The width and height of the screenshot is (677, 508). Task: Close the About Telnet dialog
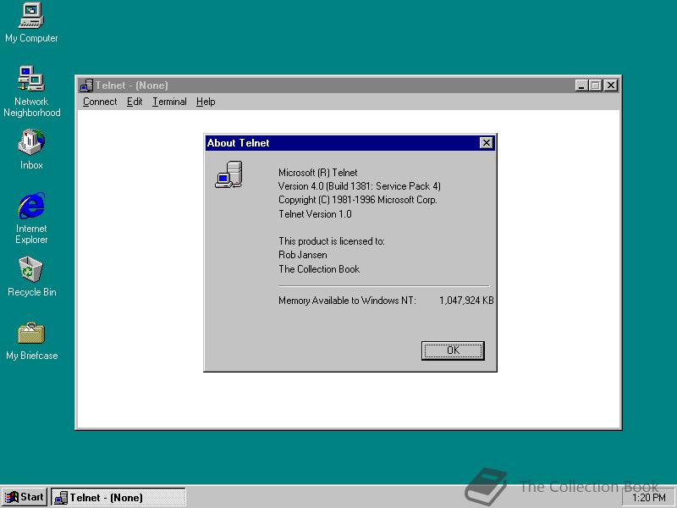(486, 143)
